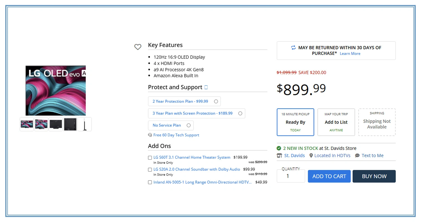Image resolution: width=421 pixels, height=222 pixels.
Task: Click the St. Davids store link
Action: pyautogui.click(x=294, y=155)
